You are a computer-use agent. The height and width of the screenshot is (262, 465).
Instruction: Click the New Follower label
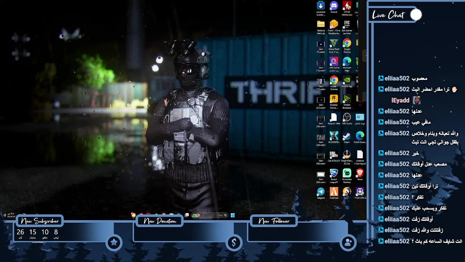274,221
